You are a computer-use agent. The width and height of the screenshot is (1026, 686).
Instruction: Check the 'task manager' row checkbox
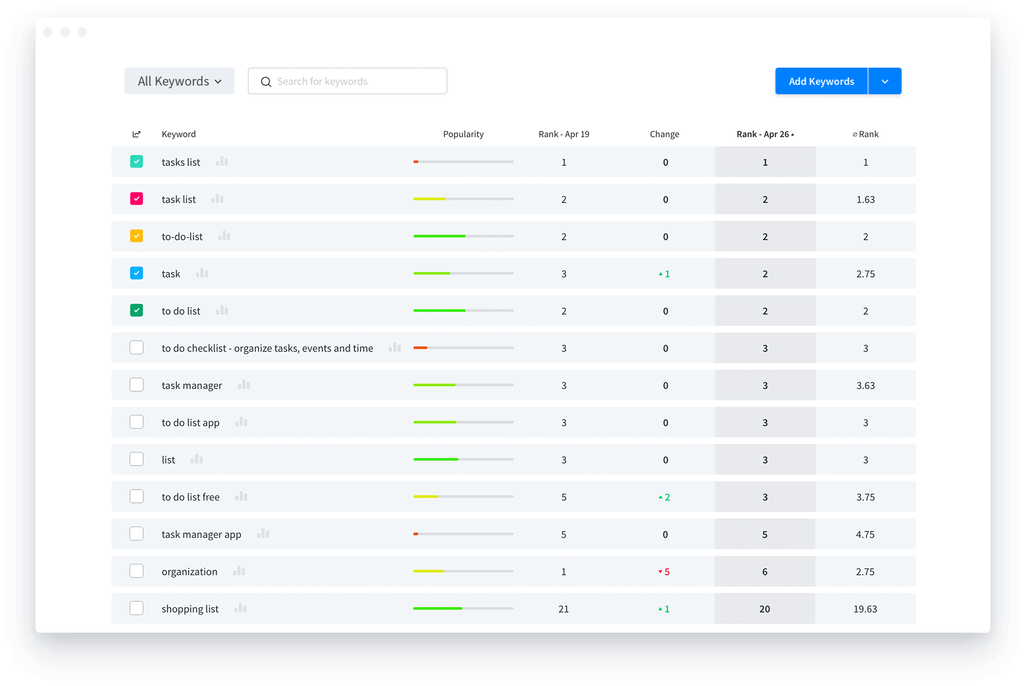[x=137, y=385]
